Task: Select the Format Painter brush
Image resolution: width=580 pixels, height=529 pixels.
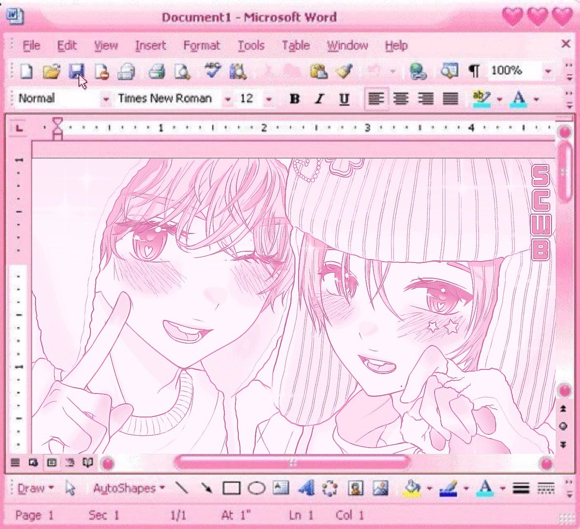Action: coord(345,72)
